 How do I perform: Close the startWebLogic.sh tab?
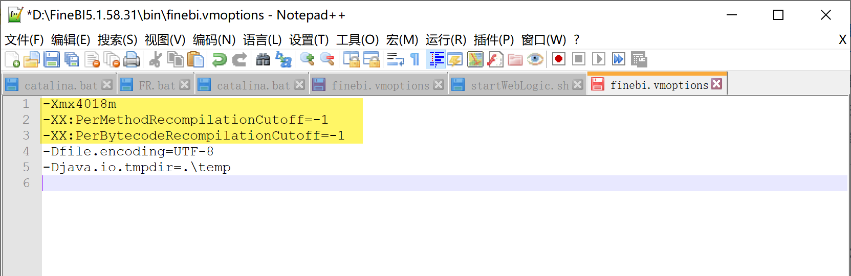pos(578,84)
